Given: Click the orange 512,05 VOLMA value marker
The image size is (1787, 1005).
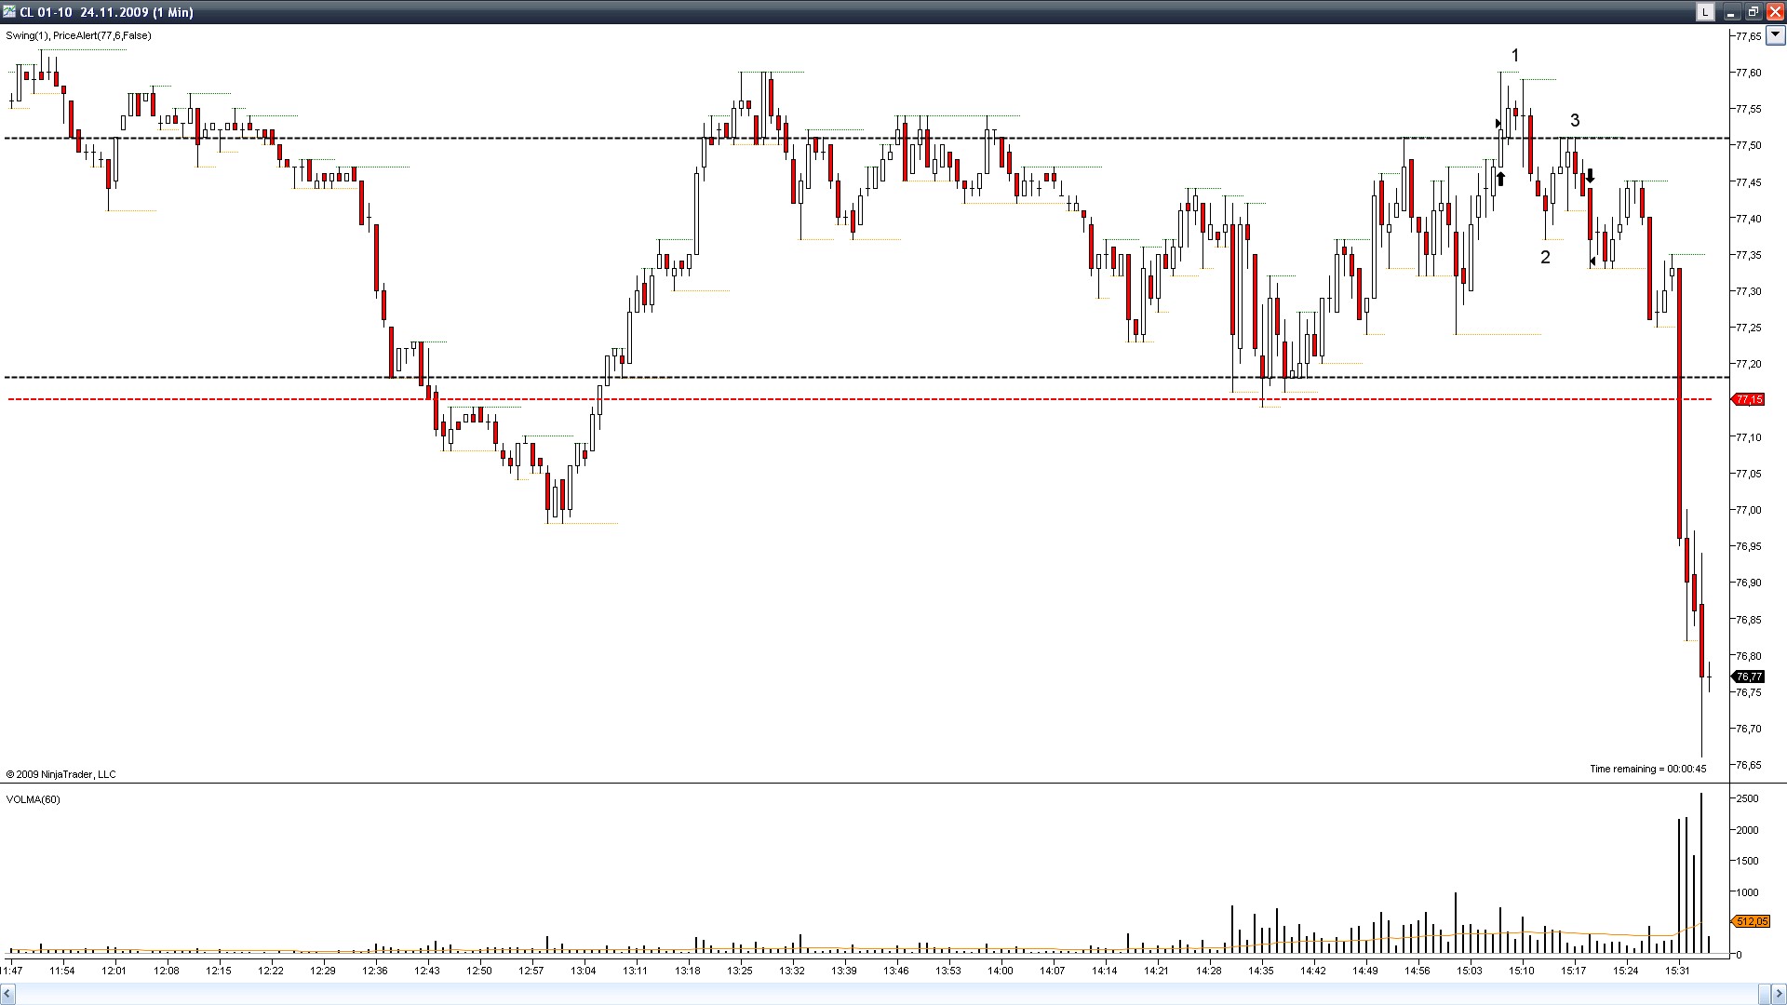Looking at the screenshot, I should pyautogui.click(x=1751, y=921).
